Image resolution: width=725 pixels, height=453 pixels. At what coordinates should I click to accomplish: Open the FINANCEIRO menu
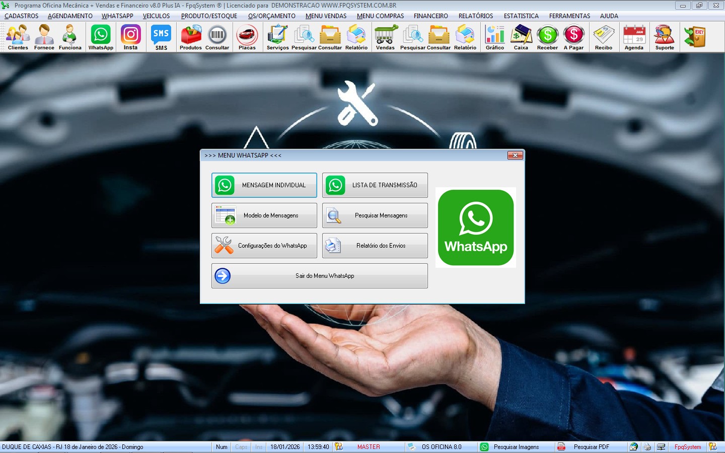pyautogui.click(x=430, y=16)
